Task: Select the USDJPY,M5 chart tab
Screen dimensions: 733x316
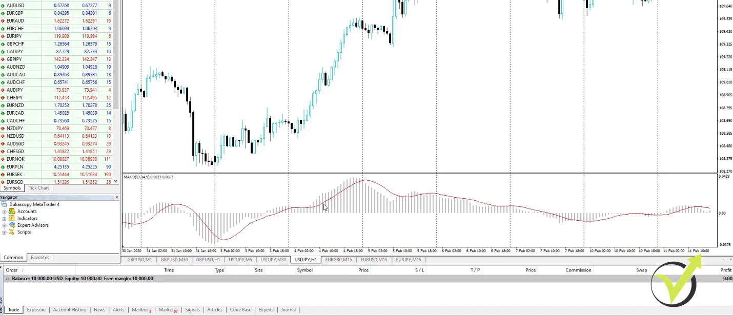Action: 240,260
